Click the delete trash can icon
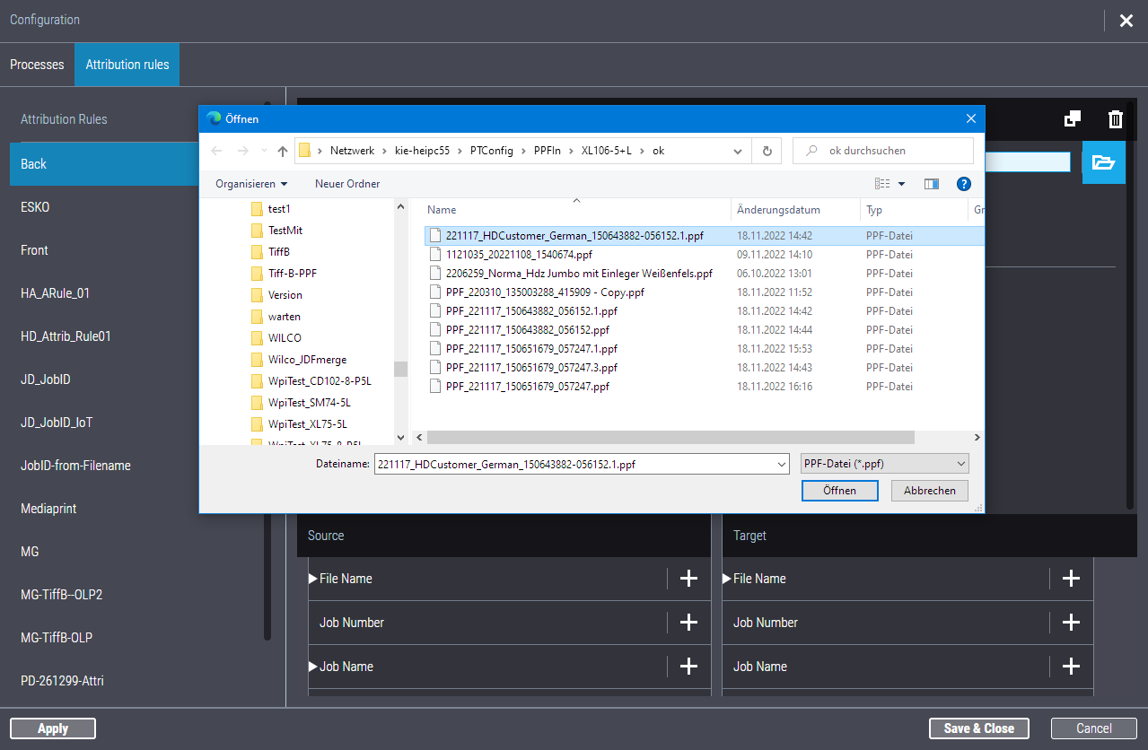This screenshot has height=750, width=1148. [x=1115, y=119]
